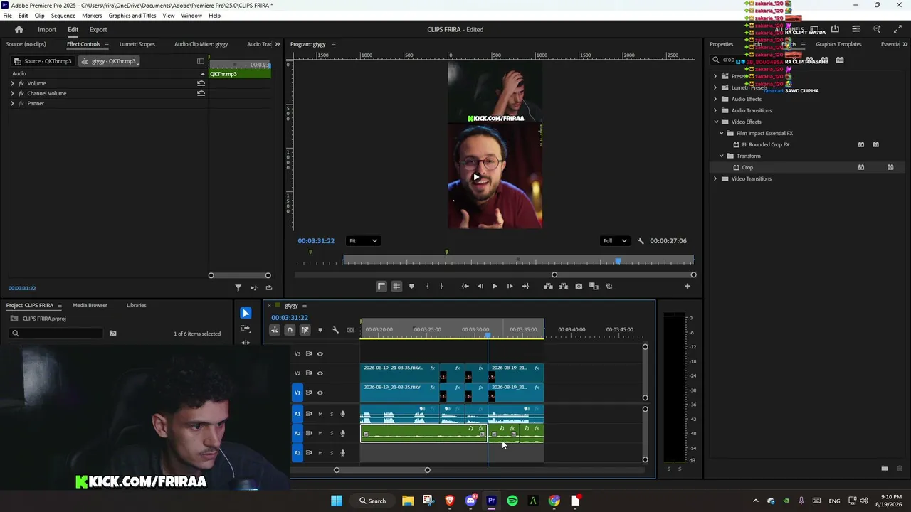Hide the V2 track output
Screen dimensions: 911x512
[320, 373]
